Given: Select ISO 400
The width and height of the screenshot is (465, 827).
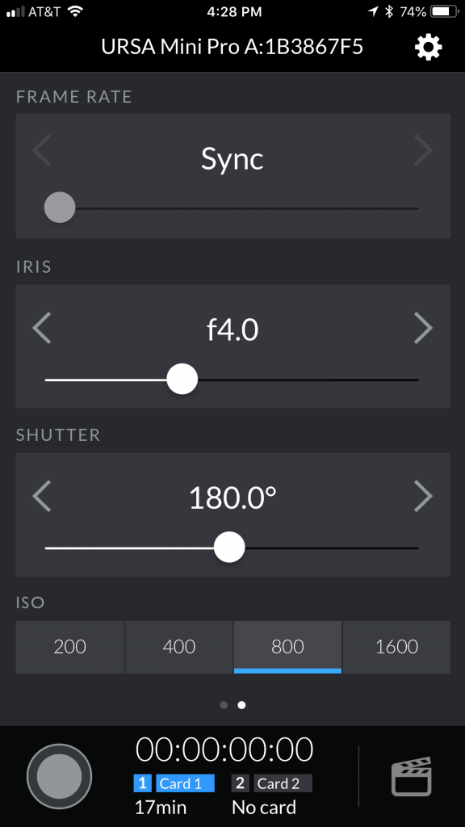Looking at the screenshot, I should click(178, 647).
